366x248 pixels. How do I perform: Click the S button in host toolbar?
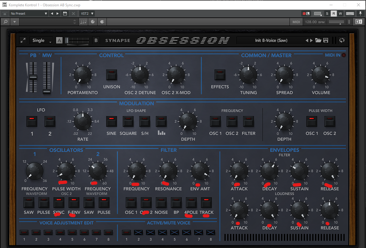point(327,14)
